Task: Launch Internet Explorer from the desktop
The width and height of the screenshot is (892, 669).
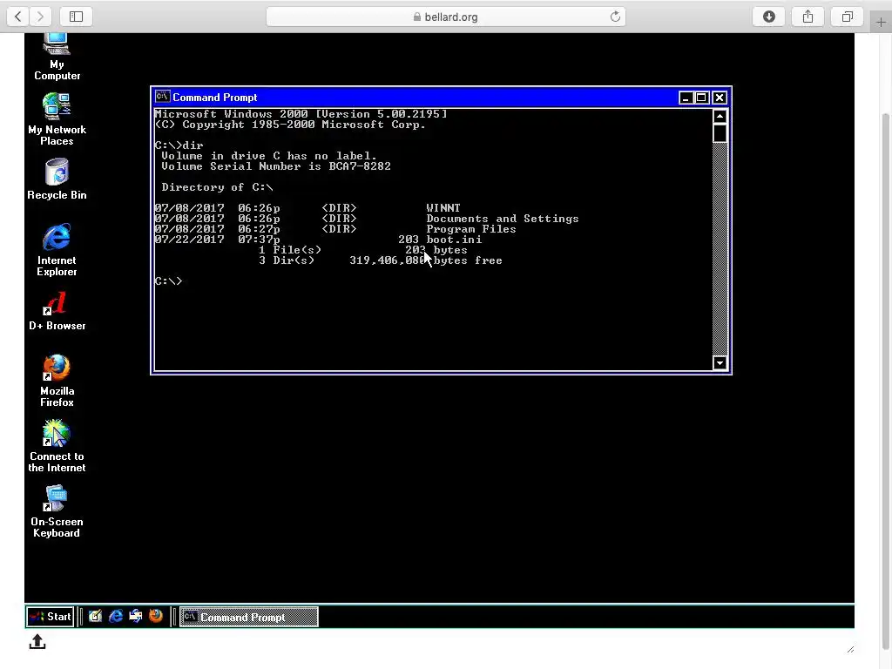Action: [57, 249]
